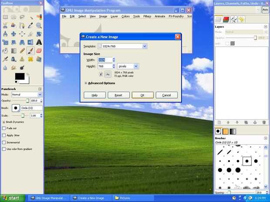The height and width of the screenshot is (202, 270).
Task: Select the Smudge tool
Action: point(13,67)
